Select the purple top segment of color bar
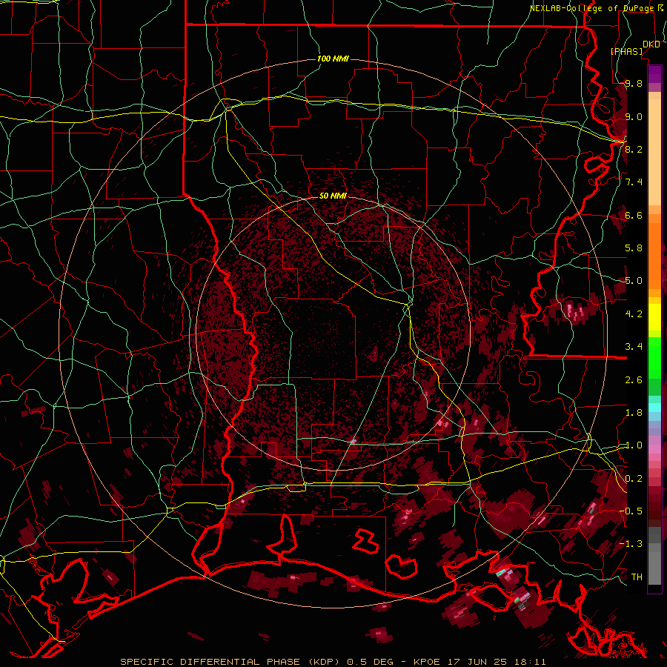This screenshot has width=667, height=667. click(x=654, y=74)
